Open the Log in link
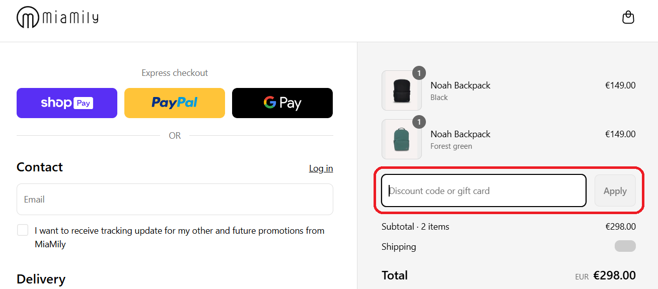658x289 pixels. [321, 168]
